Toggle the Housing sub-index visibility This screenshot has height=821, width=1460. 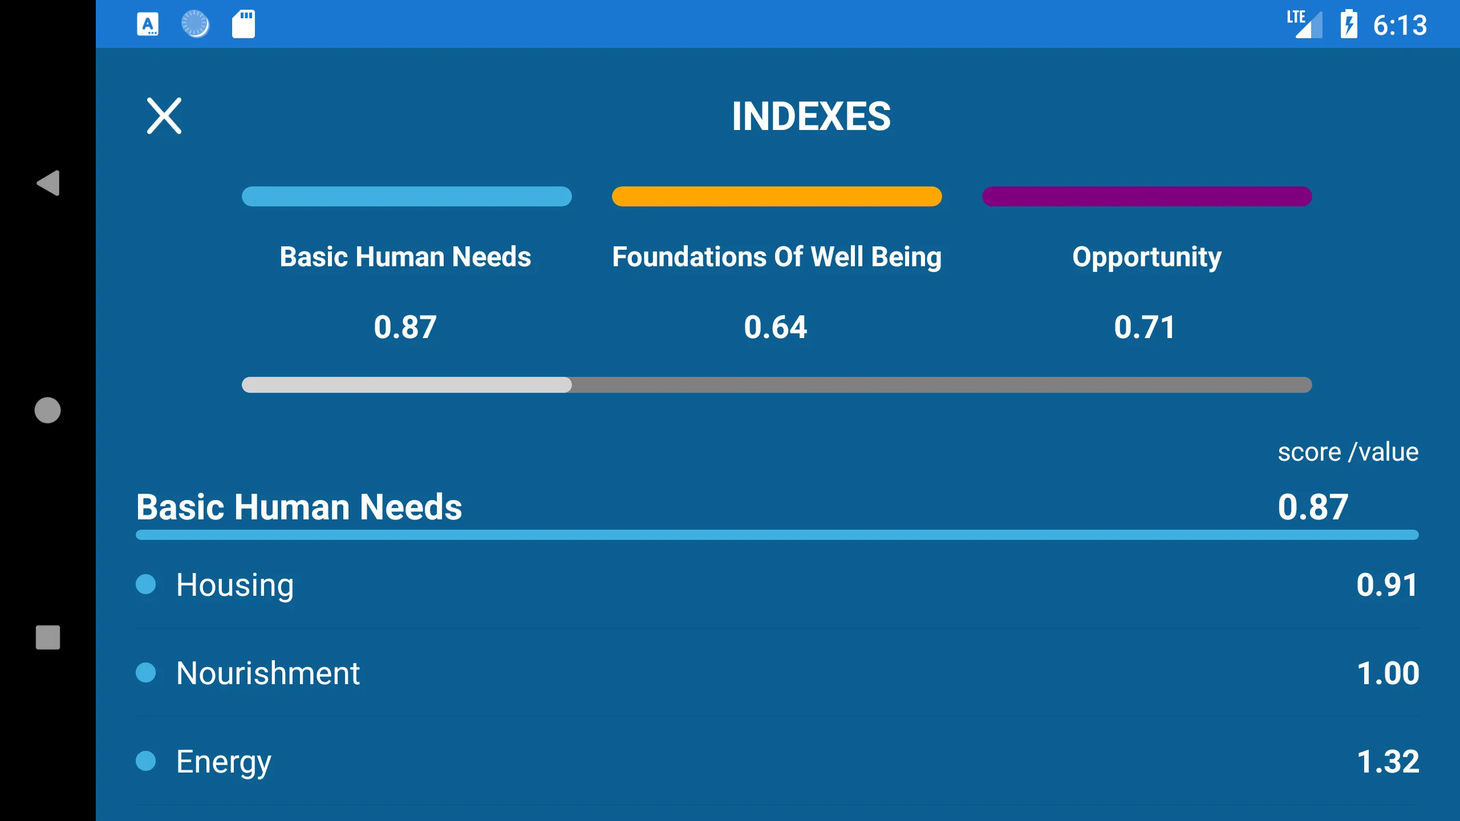pyautogui.click(x=147, y=583)
